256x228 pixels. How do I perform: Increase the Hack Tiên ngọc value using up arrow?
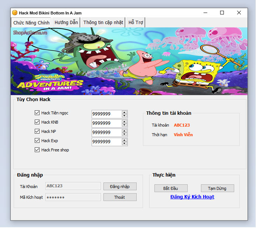pyautogui.click(x=124, y=113)
